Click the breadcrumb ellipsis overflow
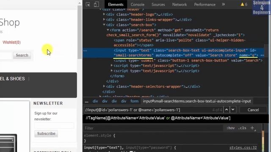This screenshot has width=271, height=152. click(x=86, y=101)
